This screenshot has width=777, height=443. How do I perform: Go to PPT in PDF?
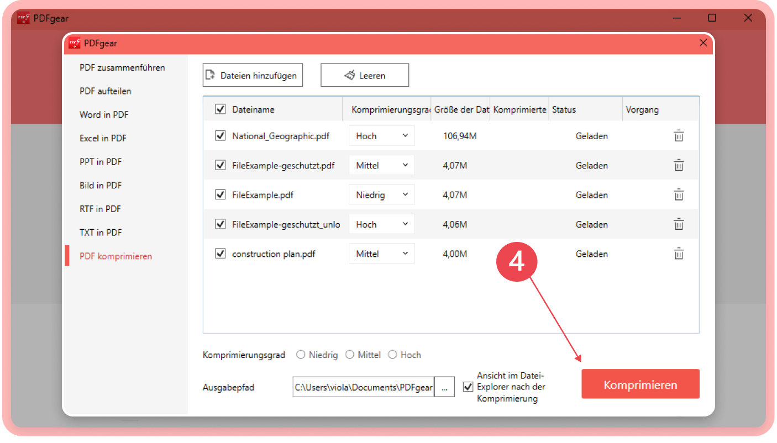click(x=101, y=162)
